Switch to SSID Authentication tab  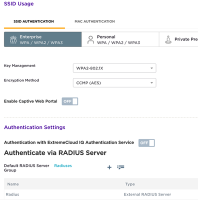pyautogui.click(x=33, y=21)
